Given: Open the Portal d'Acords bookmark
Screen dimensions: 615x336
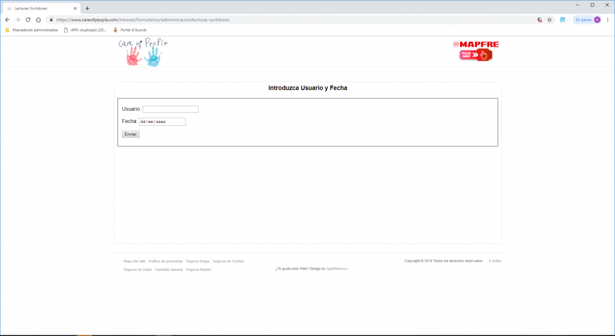Looking at the screenshot, I should click(x=130, y=30).
